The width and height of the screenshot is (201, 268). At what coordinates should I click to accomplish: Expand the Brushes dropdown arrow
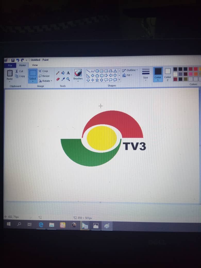click(x=78, y=81)
